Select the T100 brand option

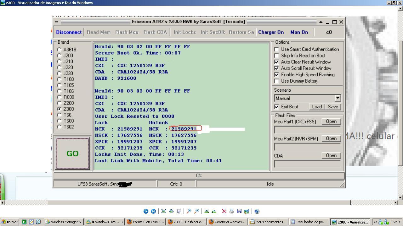coord(59,79)
